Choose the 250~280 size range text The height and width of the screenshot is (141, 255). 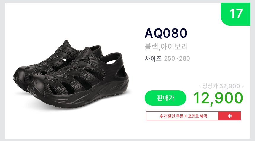click(177, 58)
